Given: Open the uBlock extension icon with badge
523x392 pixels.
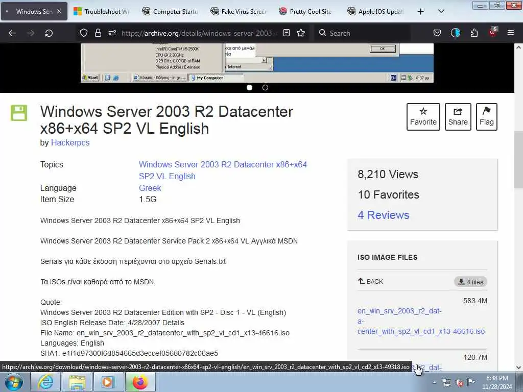Looking at the screenshot, I should pyautogui.click(x=493, y=32).
